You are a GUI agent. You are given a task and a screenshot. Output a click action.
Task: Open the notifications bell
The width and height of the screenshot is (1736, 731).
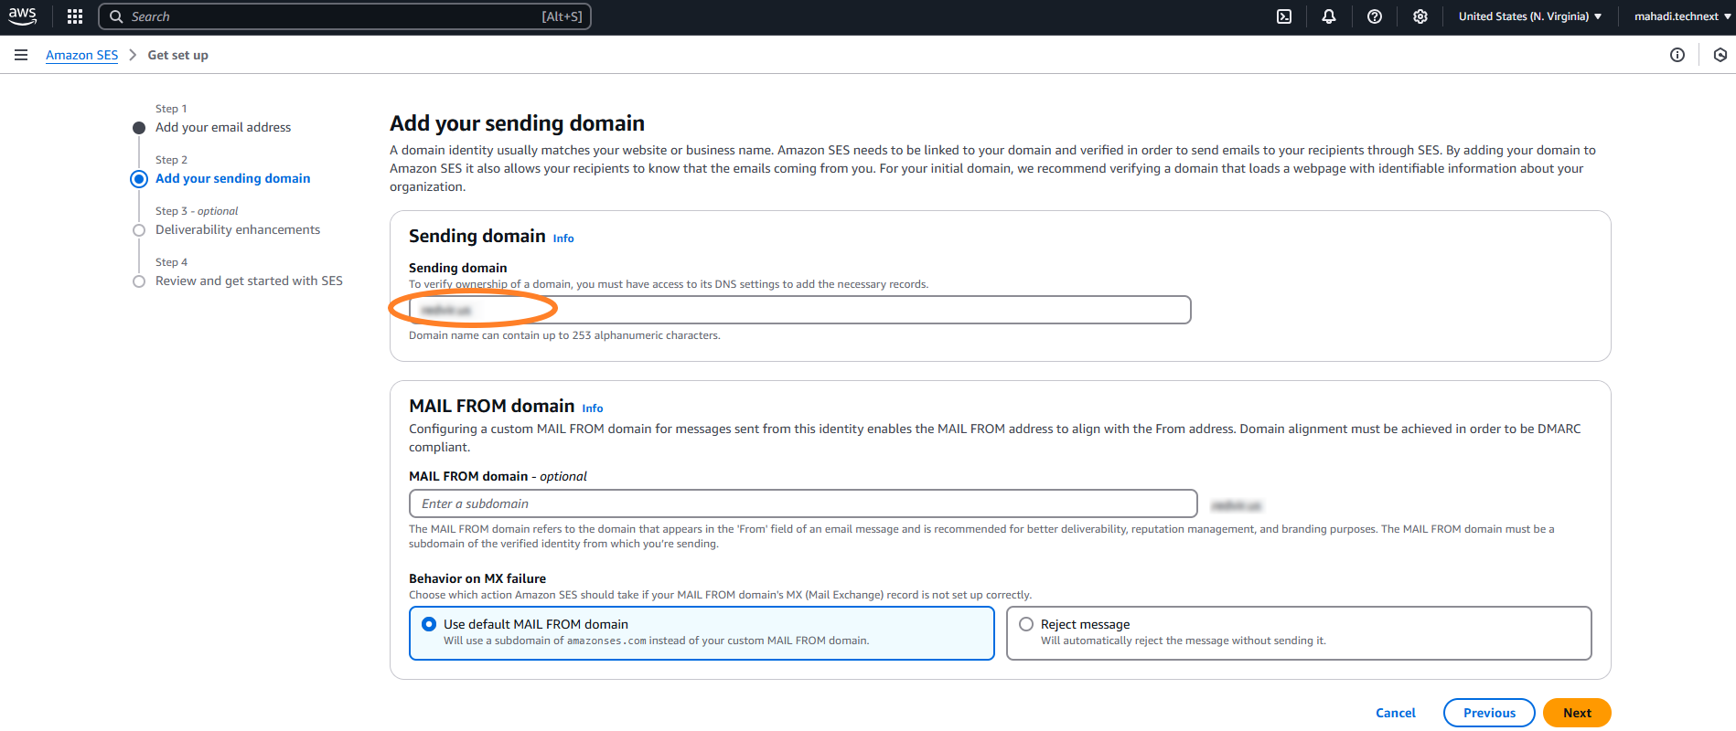pos(1329,16)
